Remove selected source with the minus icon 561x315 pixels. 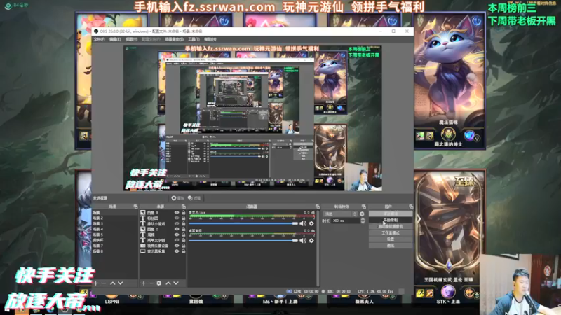click(x=151, y=283)
